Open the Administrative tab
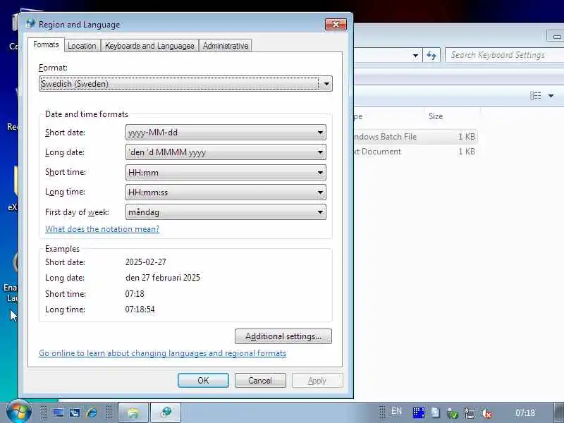564x423 pixels. click(226, 46)
